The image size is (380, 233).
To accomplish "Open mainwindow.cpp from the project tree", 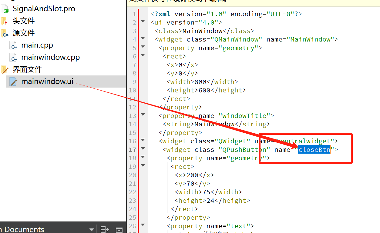I will click(51, 57).
